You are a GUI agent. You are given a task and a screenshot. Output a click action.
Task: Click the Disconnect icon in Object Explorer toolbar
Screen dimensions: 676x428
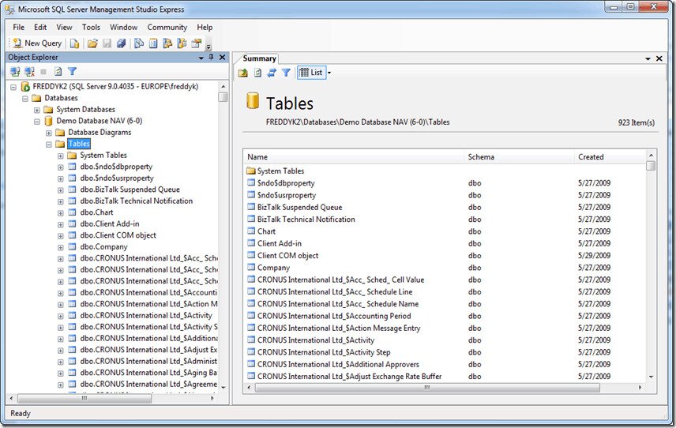28,71
